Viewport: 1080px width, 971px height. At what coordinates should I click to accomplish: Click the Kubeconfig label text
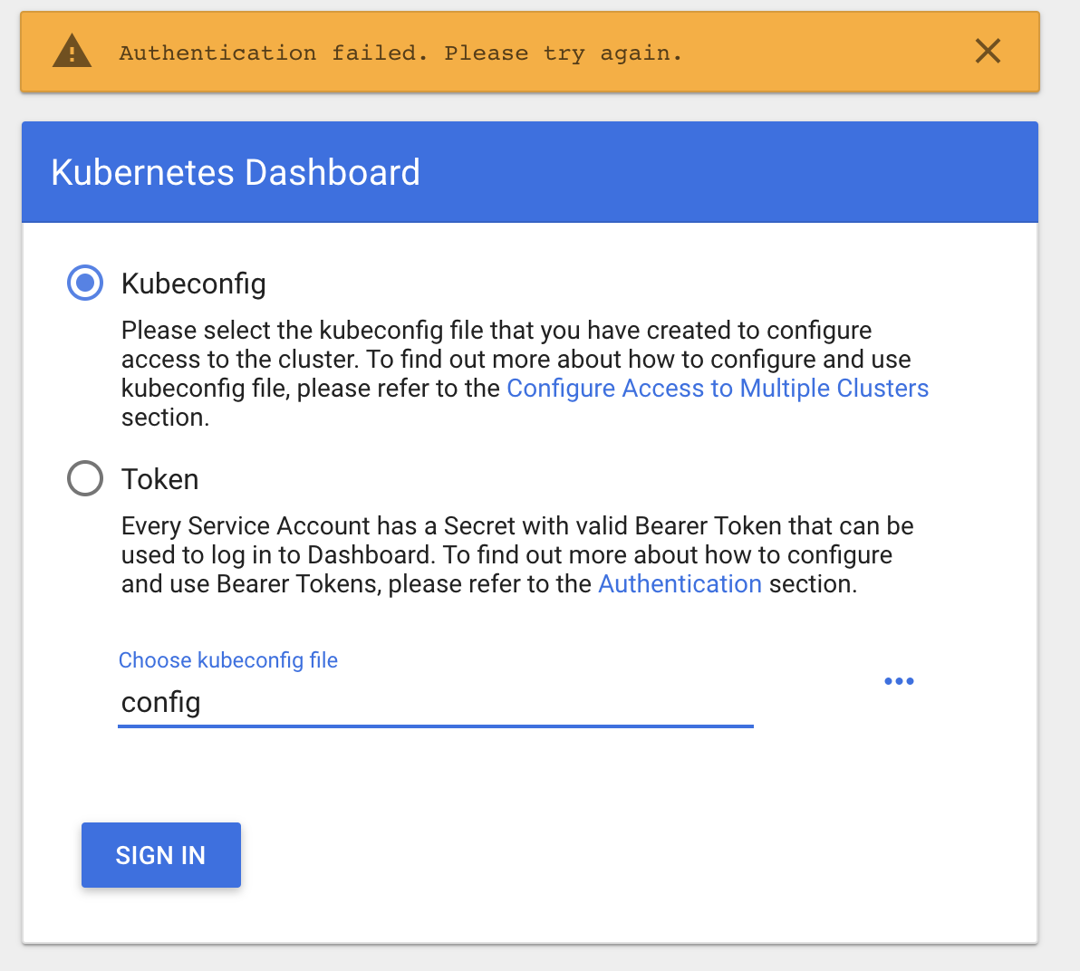(194, 284)
